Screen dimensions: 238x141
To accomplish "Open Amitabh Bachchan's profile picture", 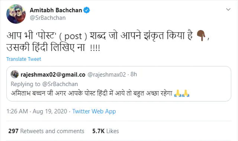I will pyautogui.click(x=16, y=14).
